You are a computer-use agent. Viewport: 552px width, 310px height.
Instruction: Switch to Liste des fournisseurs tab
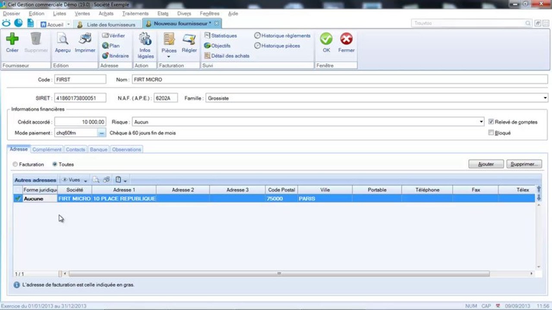coord(107,25)
